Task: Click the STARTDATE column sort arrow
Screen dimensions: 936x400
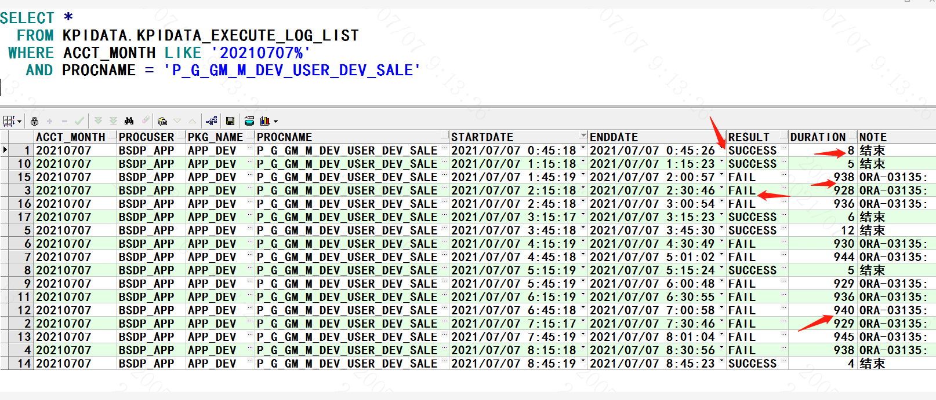Action: (x=583, y=136)
